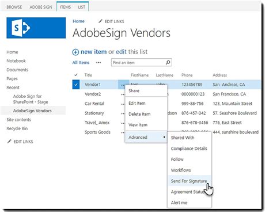Open Adobe Sign for SharePoint - Stage
The image size is (273, 212).
tap(31, 99)
